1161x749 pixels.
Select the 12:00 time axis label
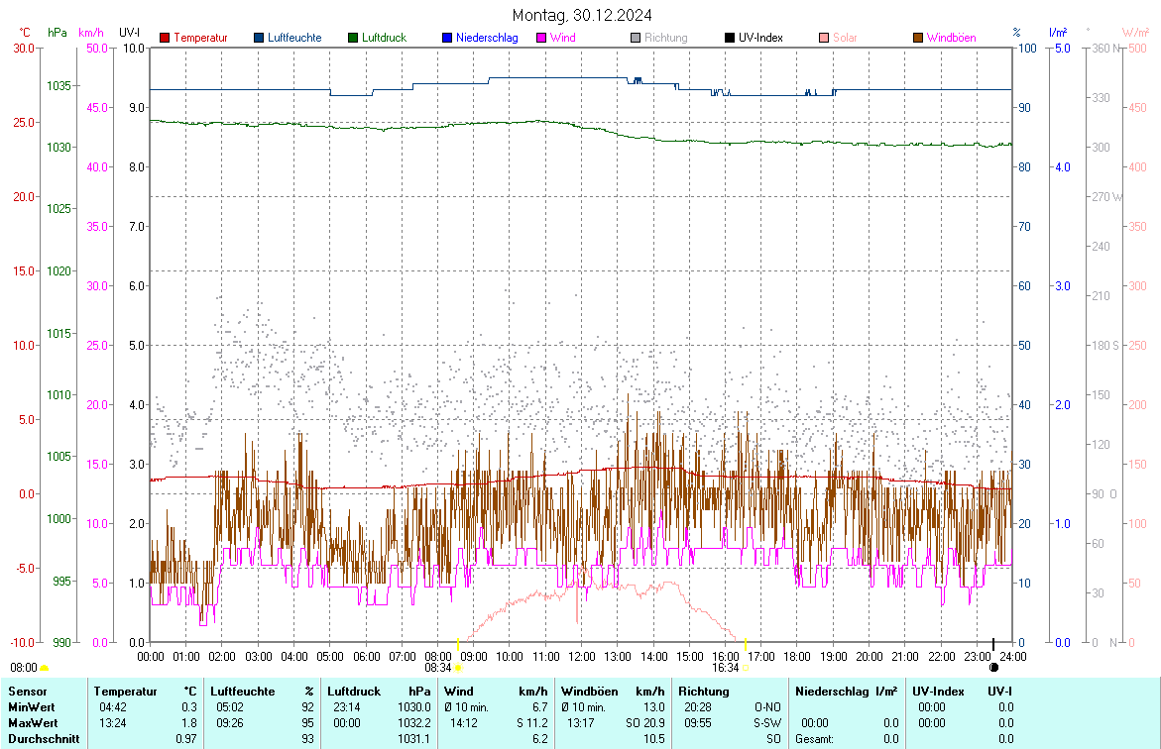(x=581, y=656)
